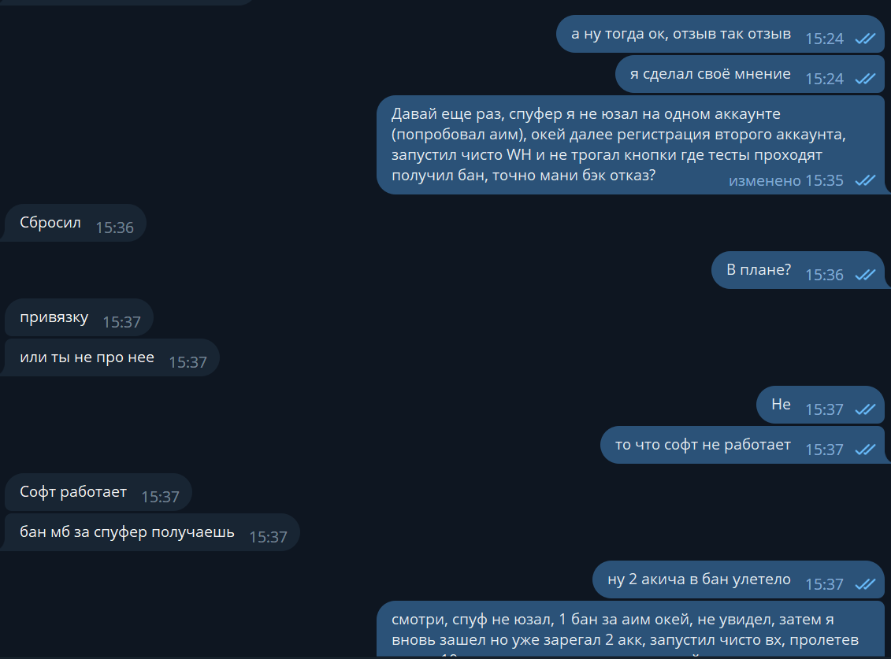Click the checkmarks on 'В плане?' message

(865, 275)
